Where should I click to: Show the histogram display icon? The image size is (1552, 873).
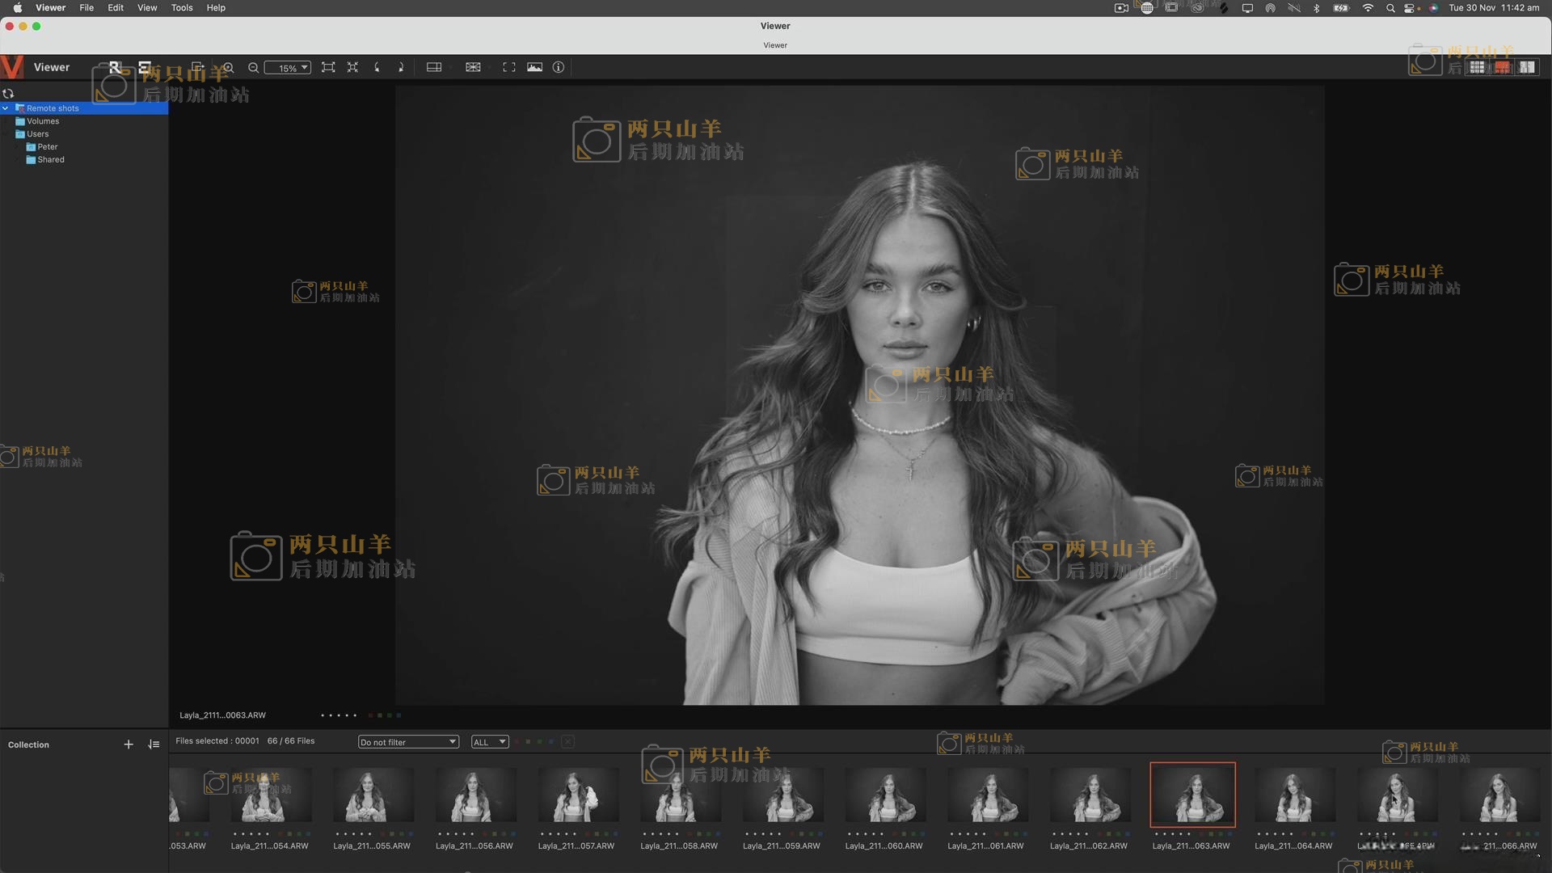pyautogui.click(x=534, y=68)
